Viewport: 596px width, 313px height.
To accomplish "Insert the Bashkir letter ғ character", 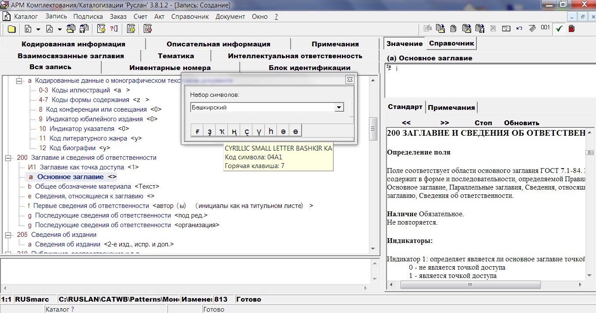I will (198, 131).
